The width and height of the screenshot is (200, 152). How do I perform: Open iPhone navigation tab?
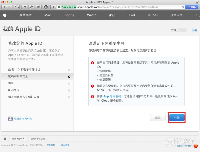pos(69,15)
